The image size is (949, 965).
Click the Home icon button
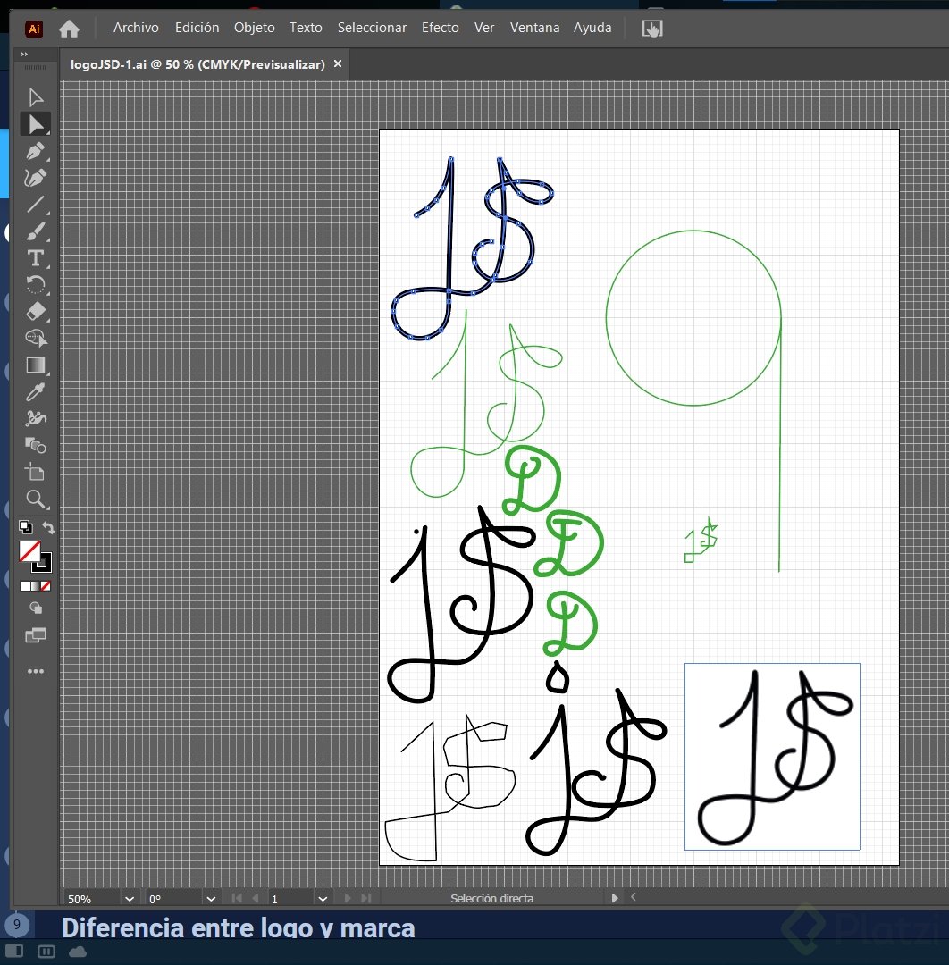(x=69, y=28)
